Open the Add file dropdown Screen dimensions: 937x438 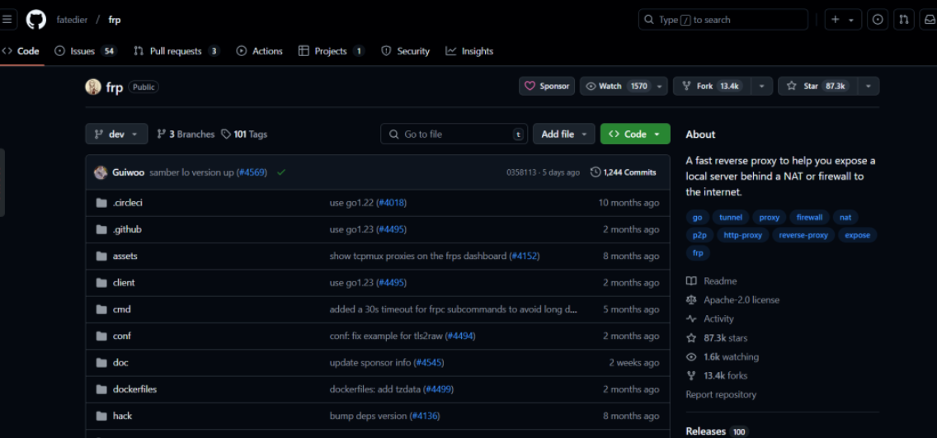[564, 134]
